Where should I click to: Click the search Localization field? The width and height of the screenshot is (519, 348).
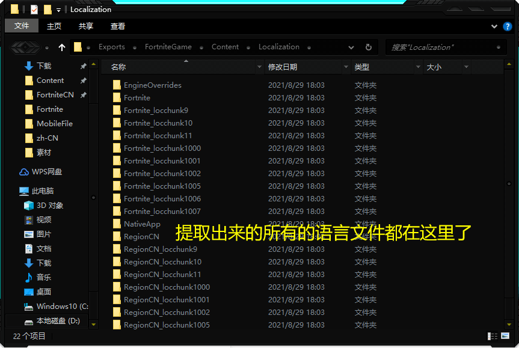tap(446, 47)
